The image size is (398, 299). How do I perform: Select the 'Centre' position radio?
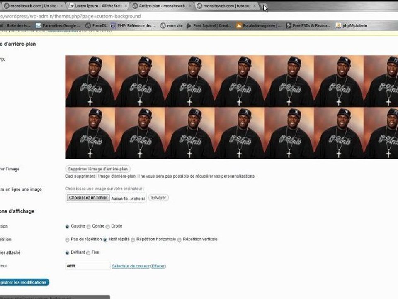tap(88, 227)
